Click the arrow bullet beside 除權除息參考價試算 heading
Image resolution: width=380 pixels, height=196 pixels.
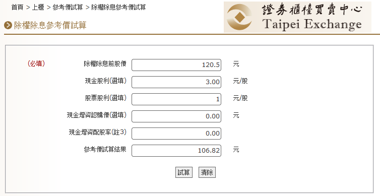coord(8,25)
